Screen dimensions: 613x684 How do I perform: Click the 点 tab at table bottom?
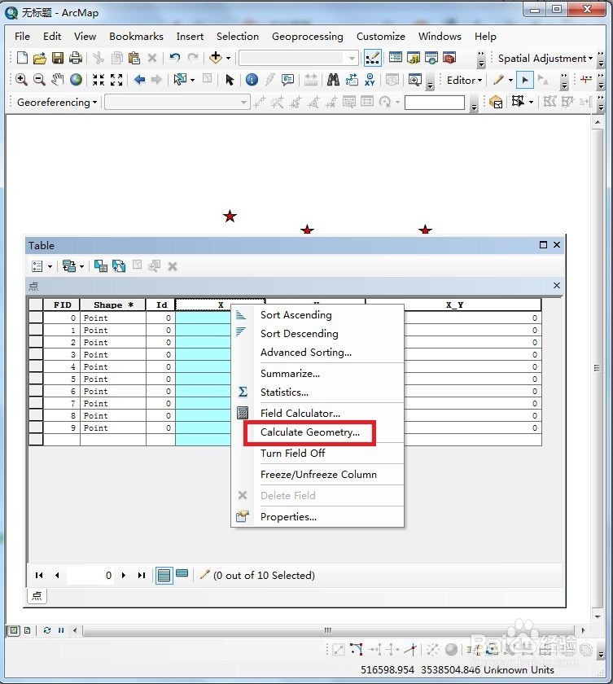tap(37, 596)
